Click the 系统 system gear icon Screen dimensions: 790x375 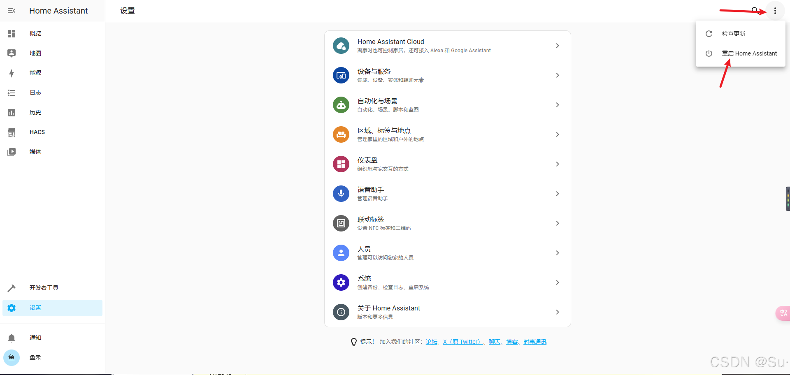(x=341, y=282)
